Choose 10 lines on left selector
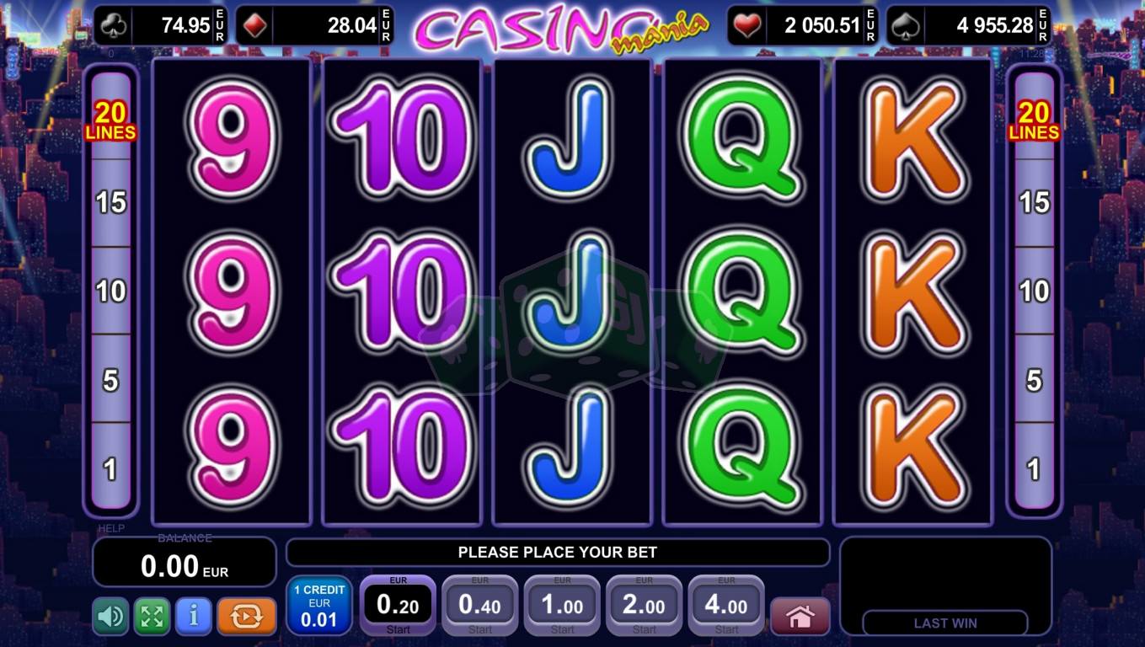Image resolution: width=1145 pixels, height=647 pixels. 111,291
